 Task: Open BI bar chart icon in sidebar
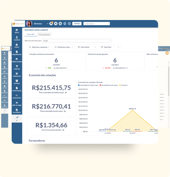17,118
